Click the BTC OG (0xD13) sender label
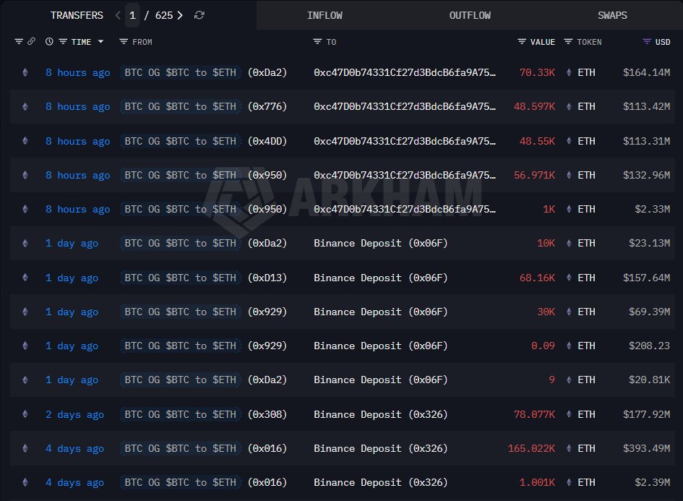683x501 pixels. point(203,278)
